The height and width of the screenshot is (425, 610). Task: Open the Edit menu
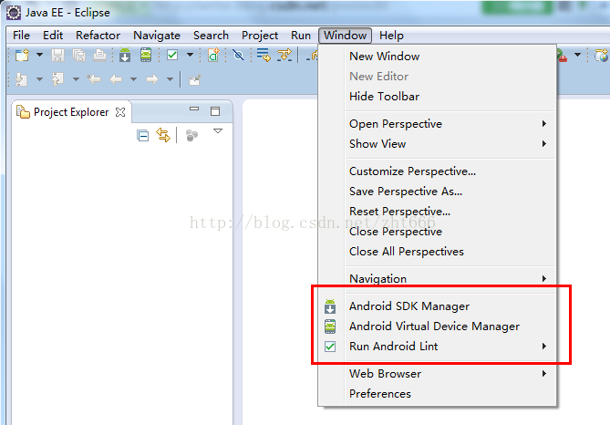tap(53, 36)
